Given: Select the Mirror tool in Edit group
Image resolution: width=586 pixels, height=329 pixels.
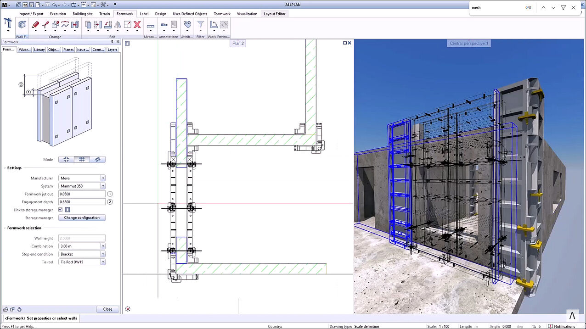Looking at the screenshot, I should (x=117, y=25).
